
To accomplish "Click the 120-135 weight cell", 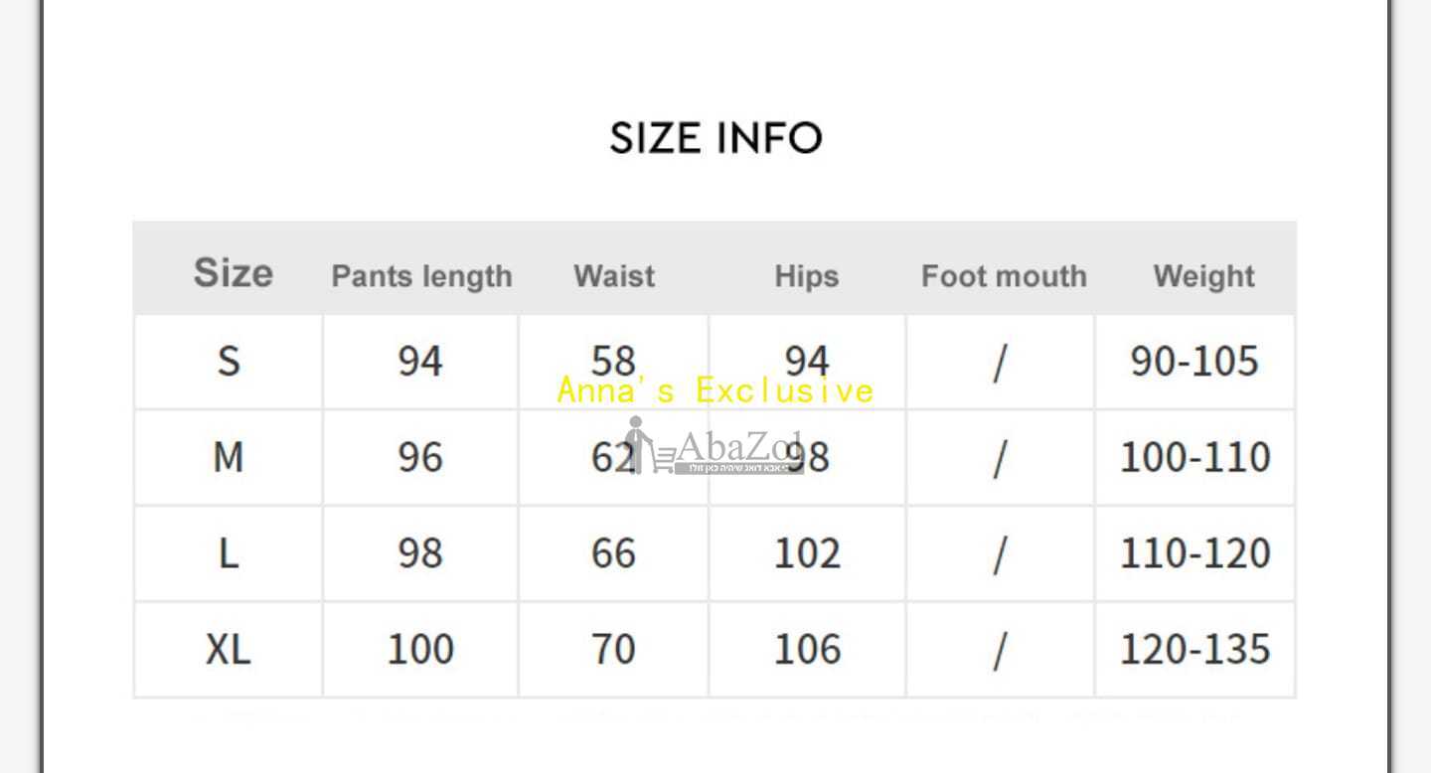I will (x=1194, y=650).
